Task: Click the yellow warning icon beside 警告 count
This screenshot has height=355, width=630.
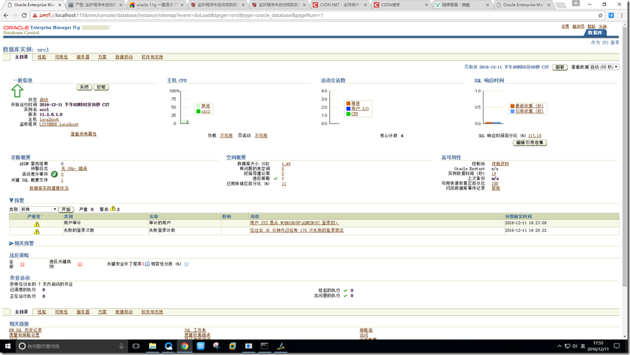Action: 113,209
